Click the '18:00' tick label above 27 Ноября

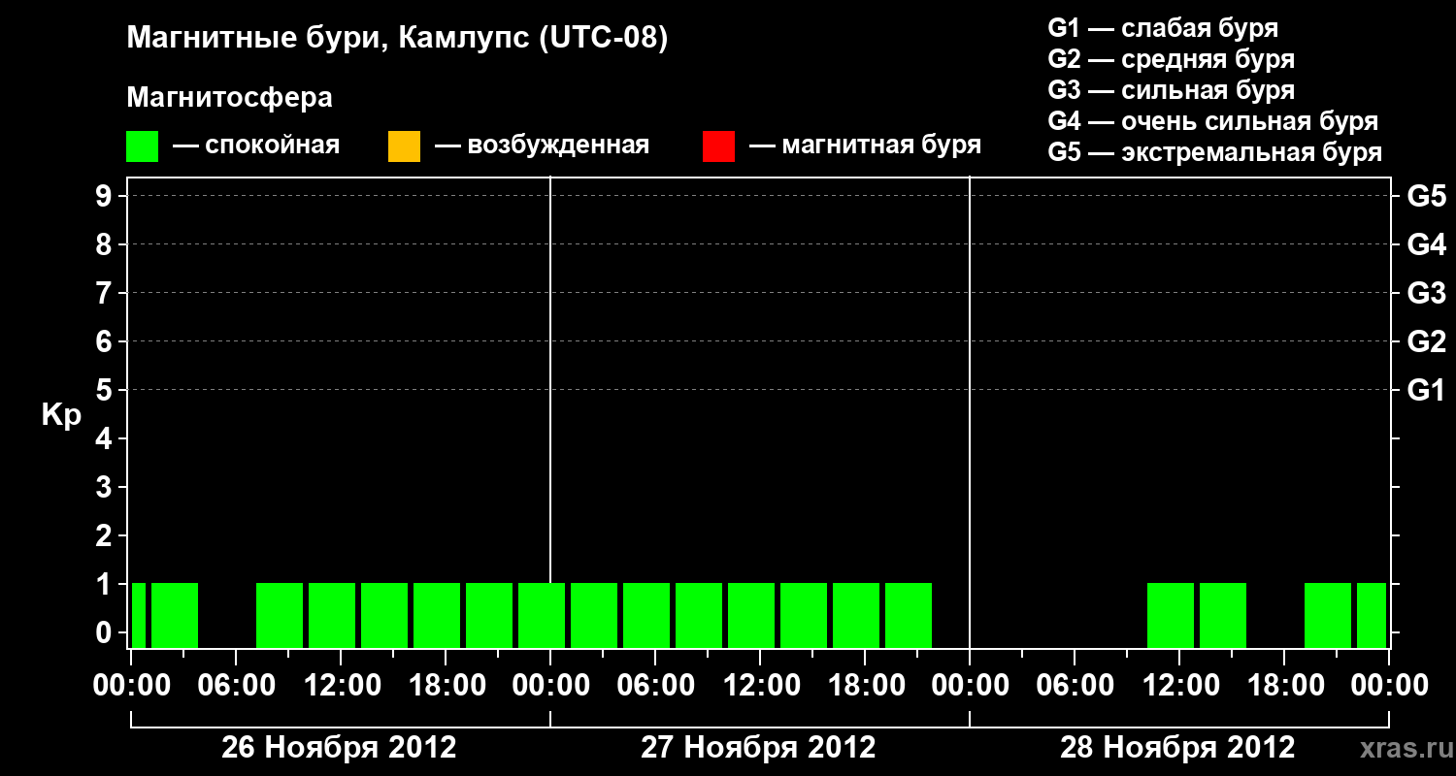(865, 686)
